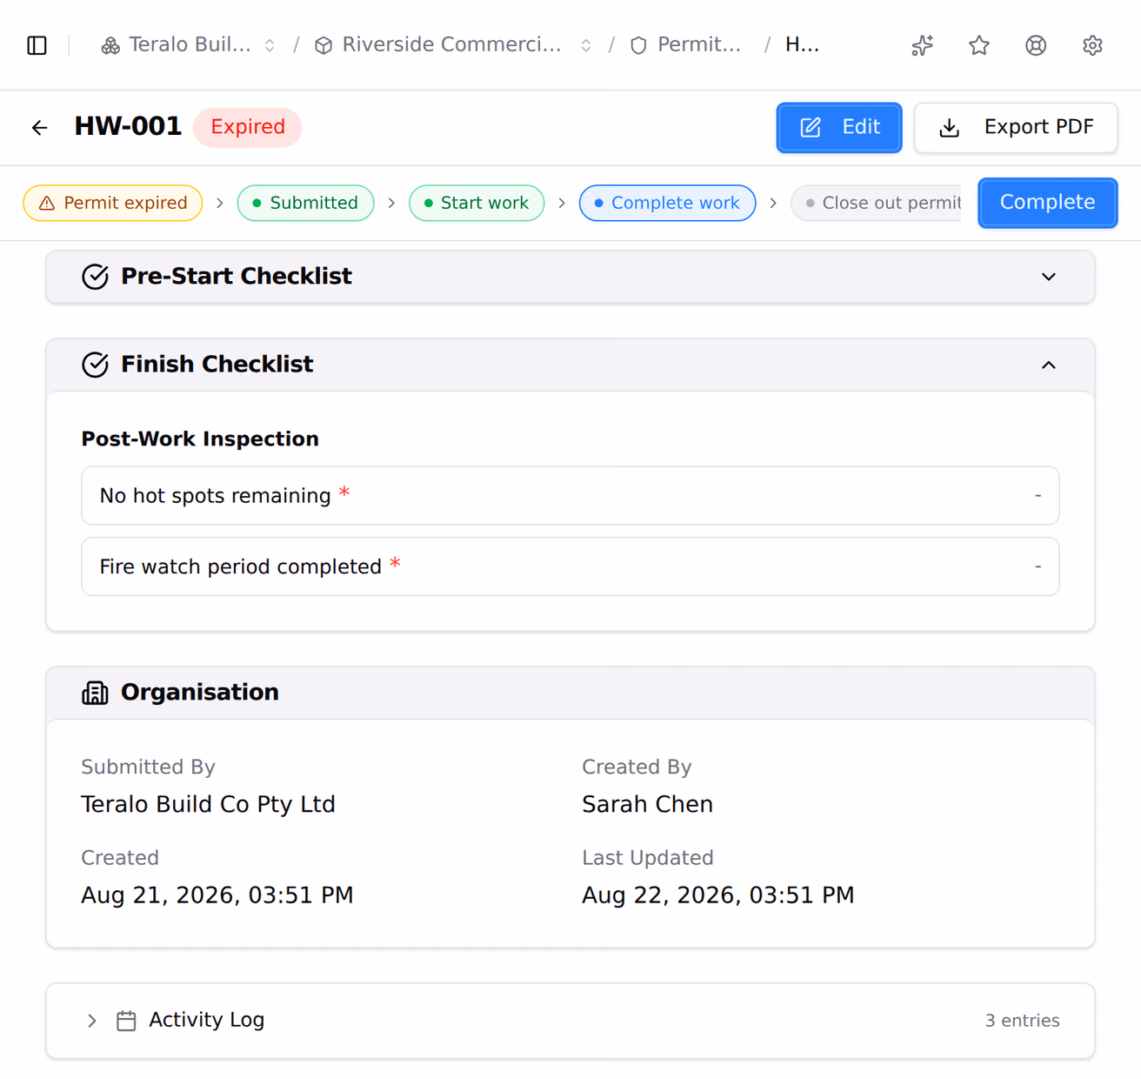Image resolution: width=1141 pixels, height=1079 pixels.
Task: Open settings gear icon
Action: (x=1093, y=45)
